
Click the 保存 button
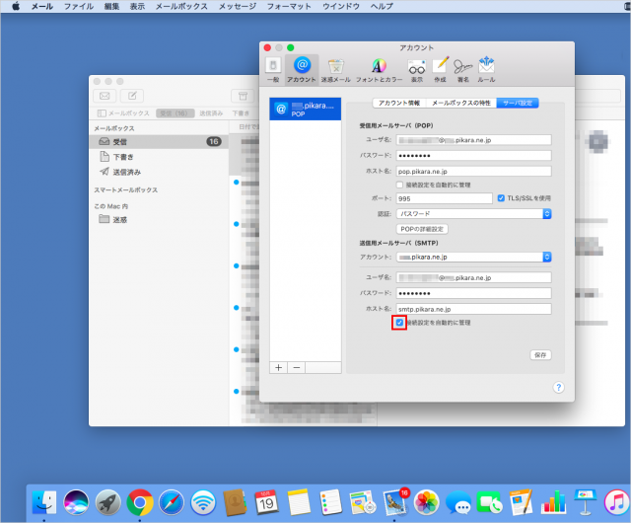point(540,355)
